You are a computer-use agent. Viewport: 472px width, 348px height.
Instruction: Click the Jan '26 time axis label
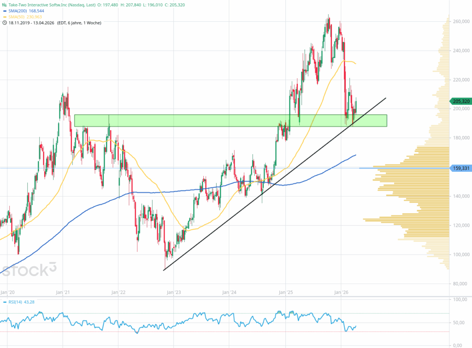click(x=341, y=292)
